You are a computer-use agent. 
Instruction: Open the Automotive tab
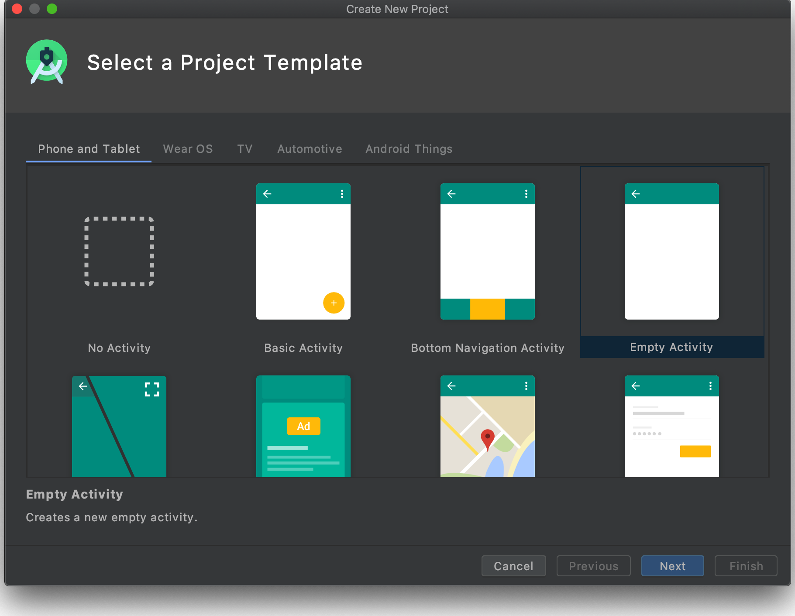(x=310, y=149)
